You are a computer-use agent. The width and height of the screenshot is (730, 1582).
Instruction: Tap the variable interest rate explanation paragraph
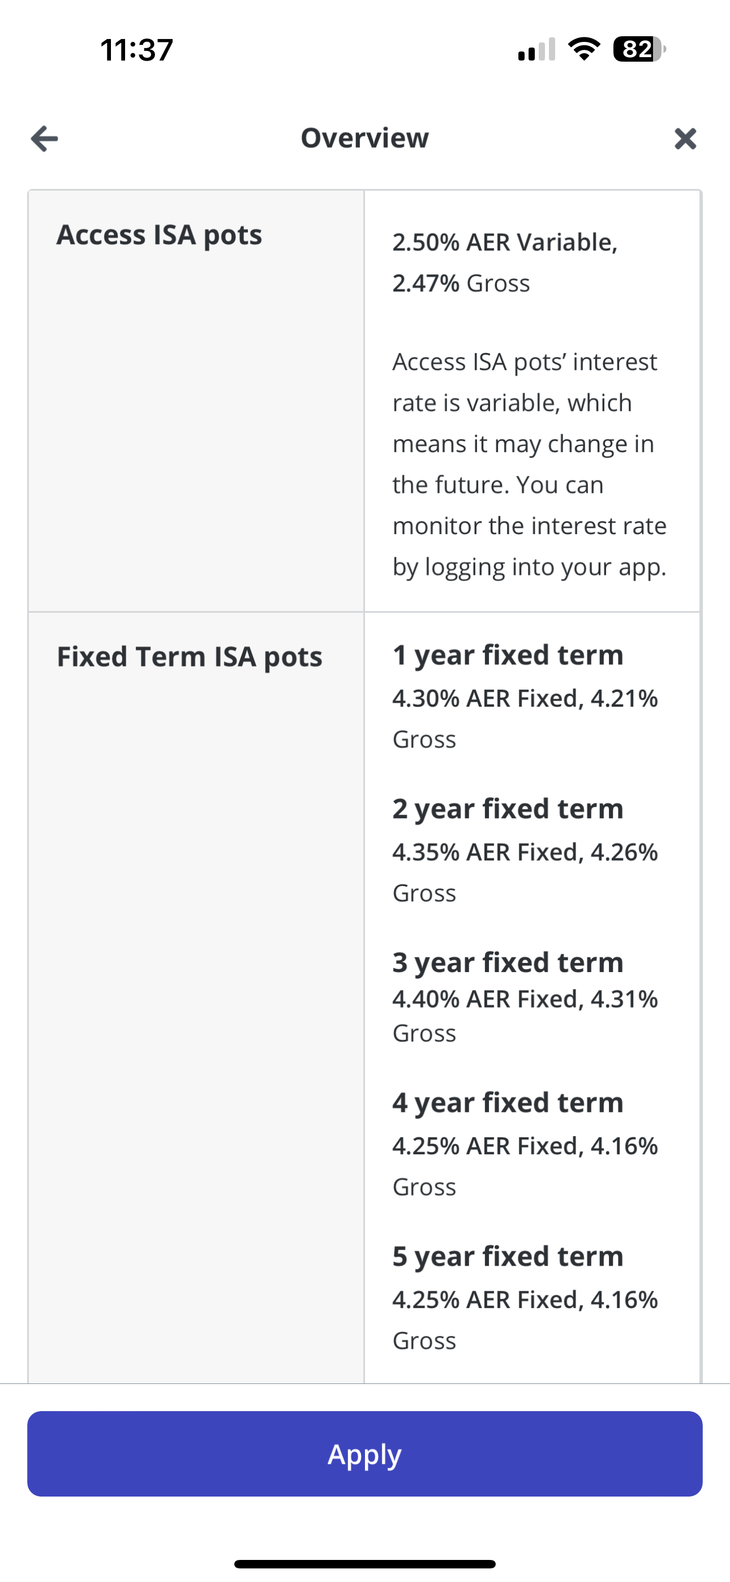coord(529,465)
